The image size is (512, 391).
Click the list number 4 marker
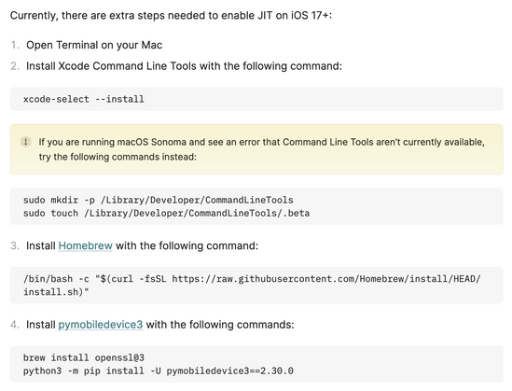15,325
